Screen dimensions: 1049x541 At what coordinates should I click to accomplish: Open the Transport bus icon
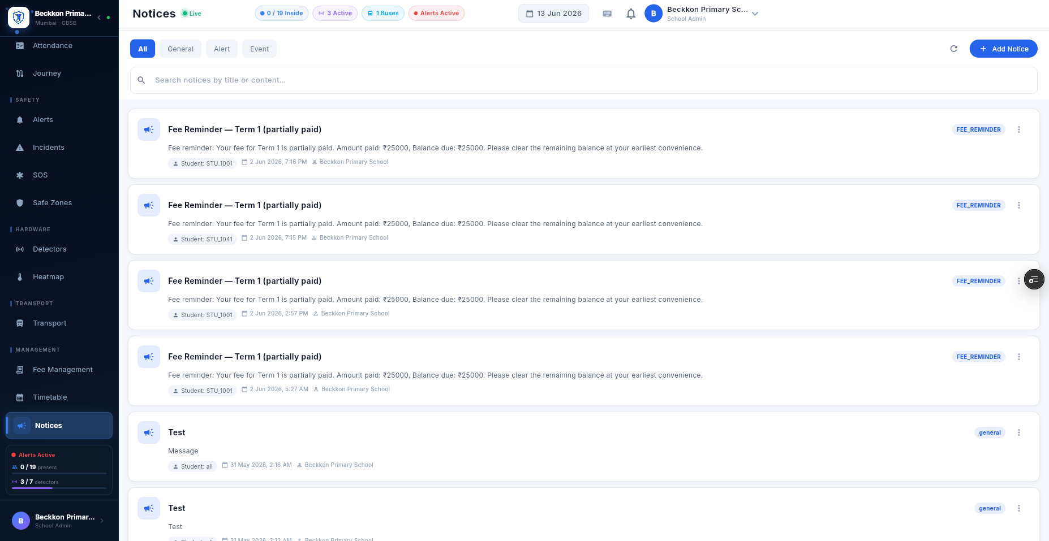click(x=20, y=323)
